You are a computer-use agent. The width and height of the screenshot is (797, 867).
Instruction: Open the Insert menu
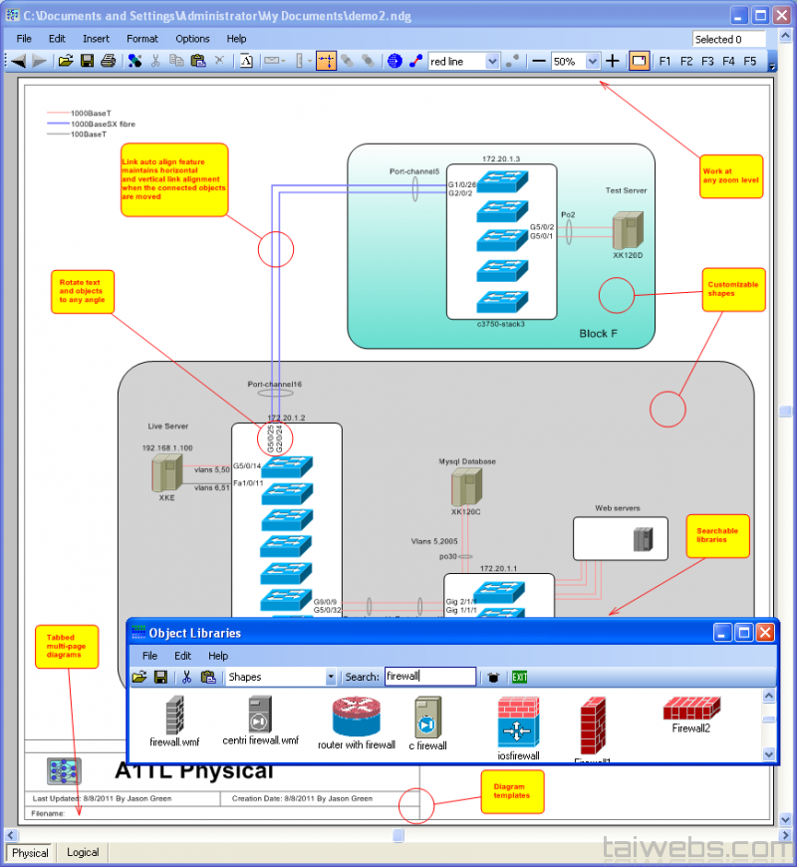pyautogui.click(x=97, y=39)
